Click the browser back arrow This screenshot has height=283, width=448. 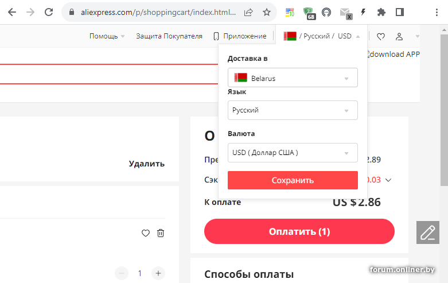coord(11,12)
